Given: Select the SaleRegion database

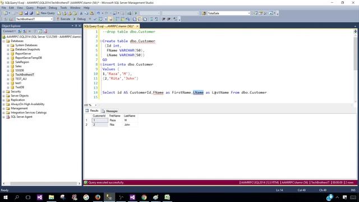Looking at the screenshot, I should (x=22, y=62).
